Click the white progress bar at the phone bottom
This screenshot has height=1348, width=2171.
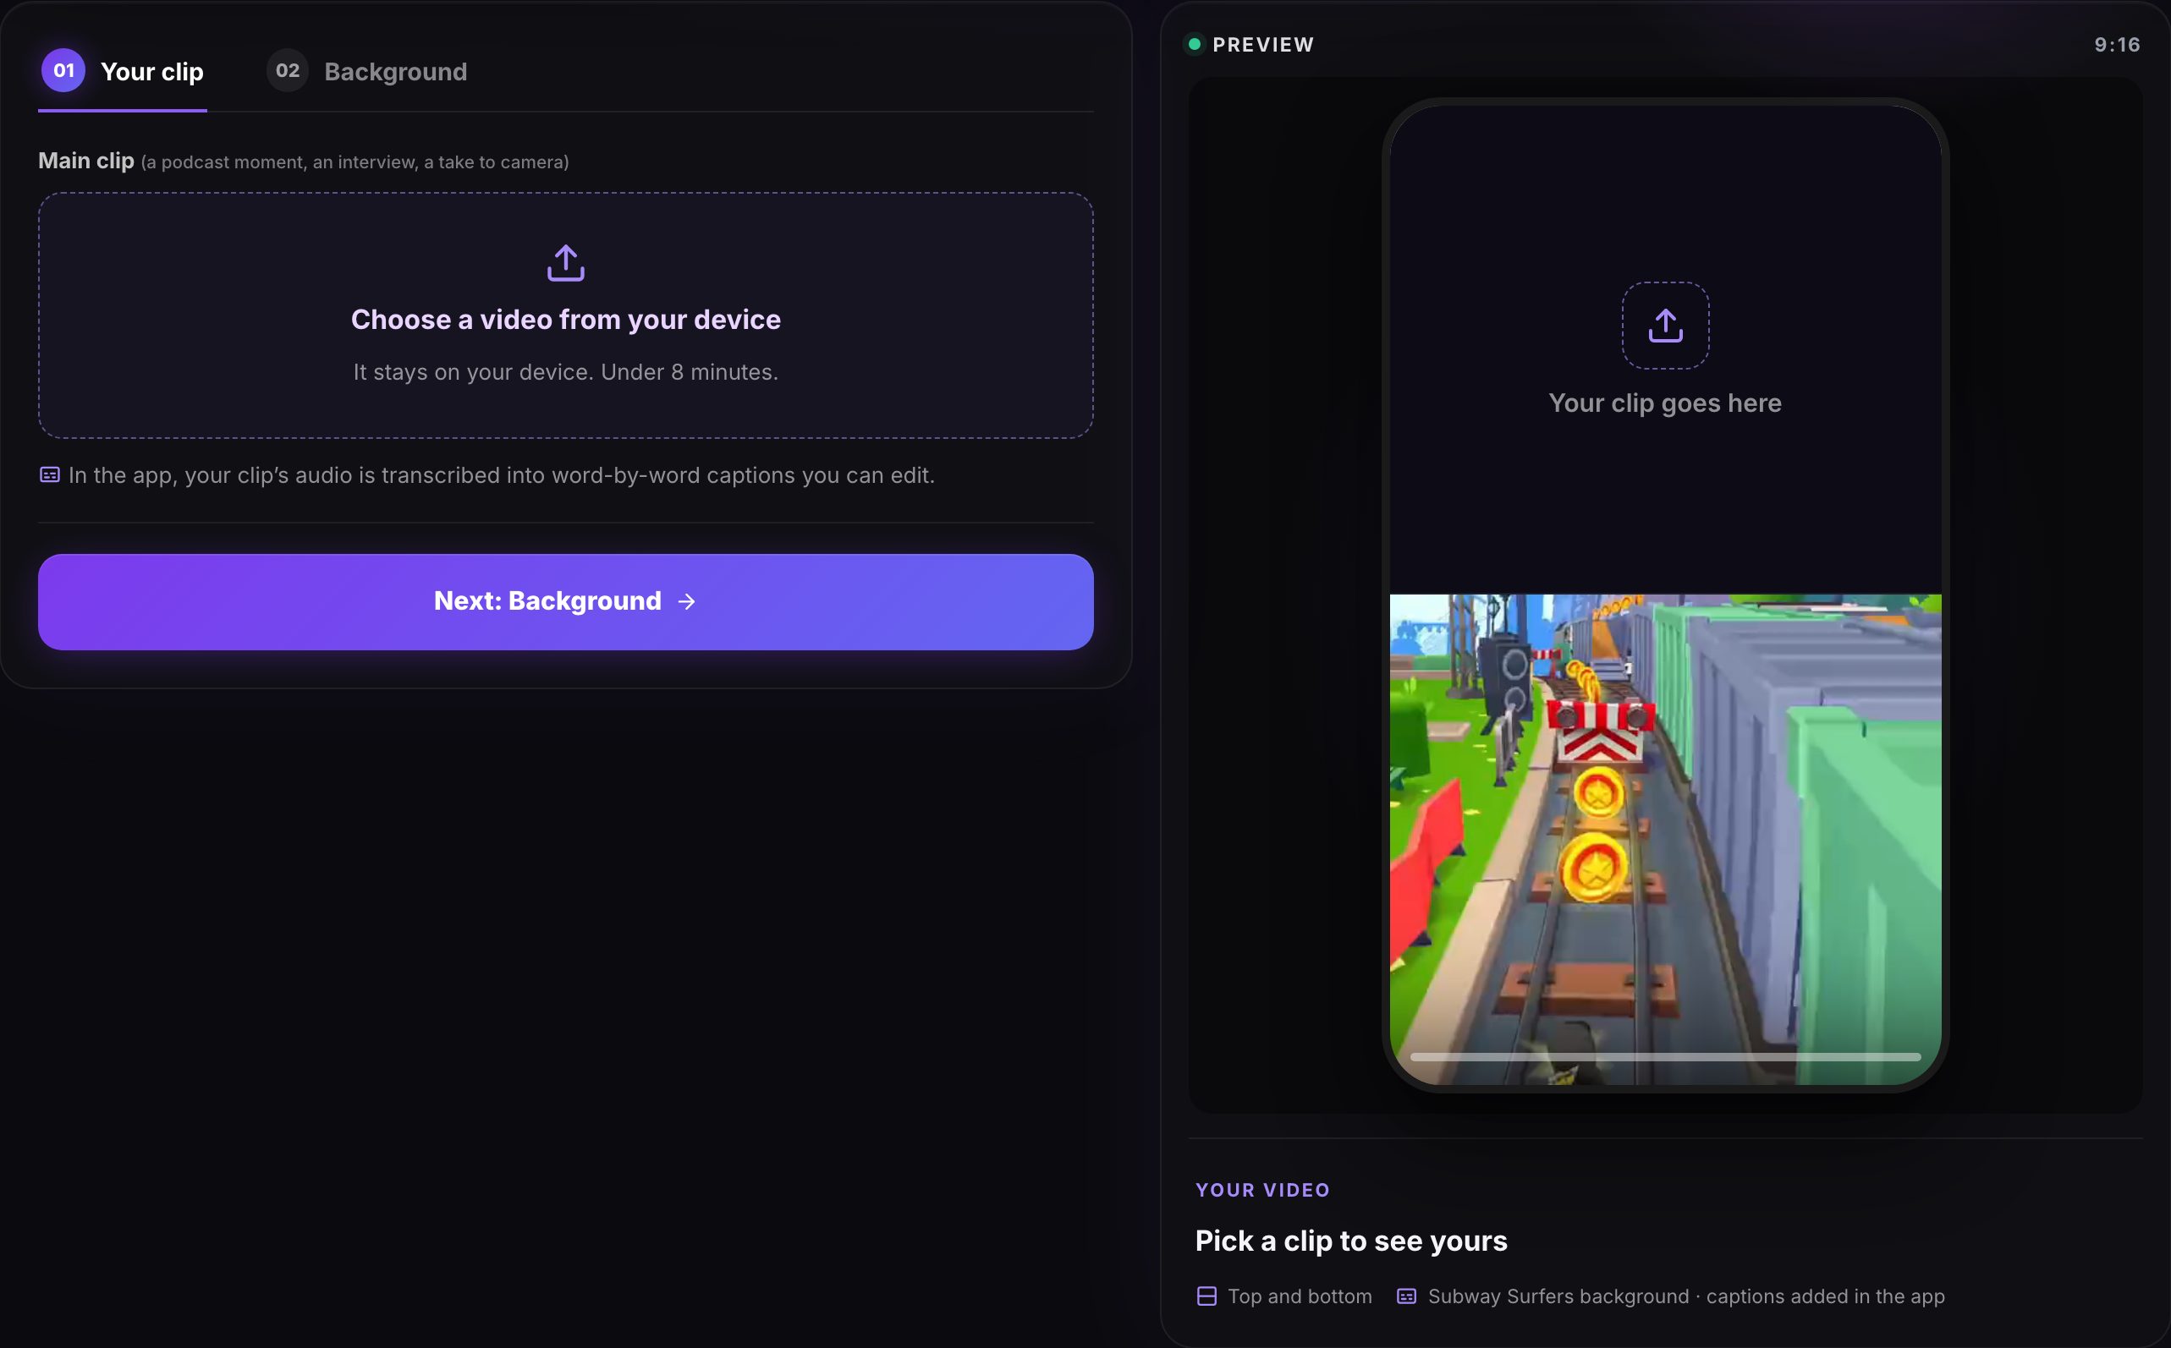1664,1056
